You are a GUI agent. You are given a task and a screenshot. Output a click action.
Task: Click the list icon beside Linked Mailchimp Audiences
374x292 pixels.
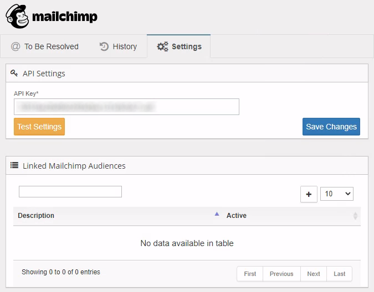(x=14, y=165)
